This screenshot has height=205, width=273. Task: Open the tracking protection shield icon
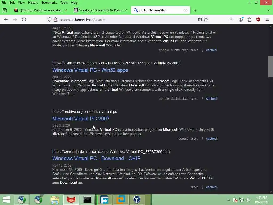tap(50, 20)
